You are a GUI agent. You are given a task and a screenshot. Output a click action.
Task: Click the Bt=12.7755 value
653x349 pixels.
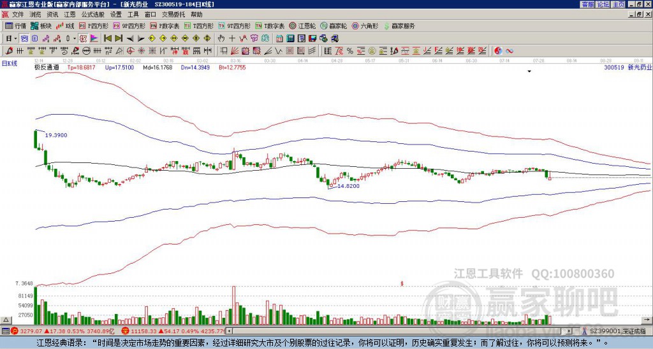point(232,67)
